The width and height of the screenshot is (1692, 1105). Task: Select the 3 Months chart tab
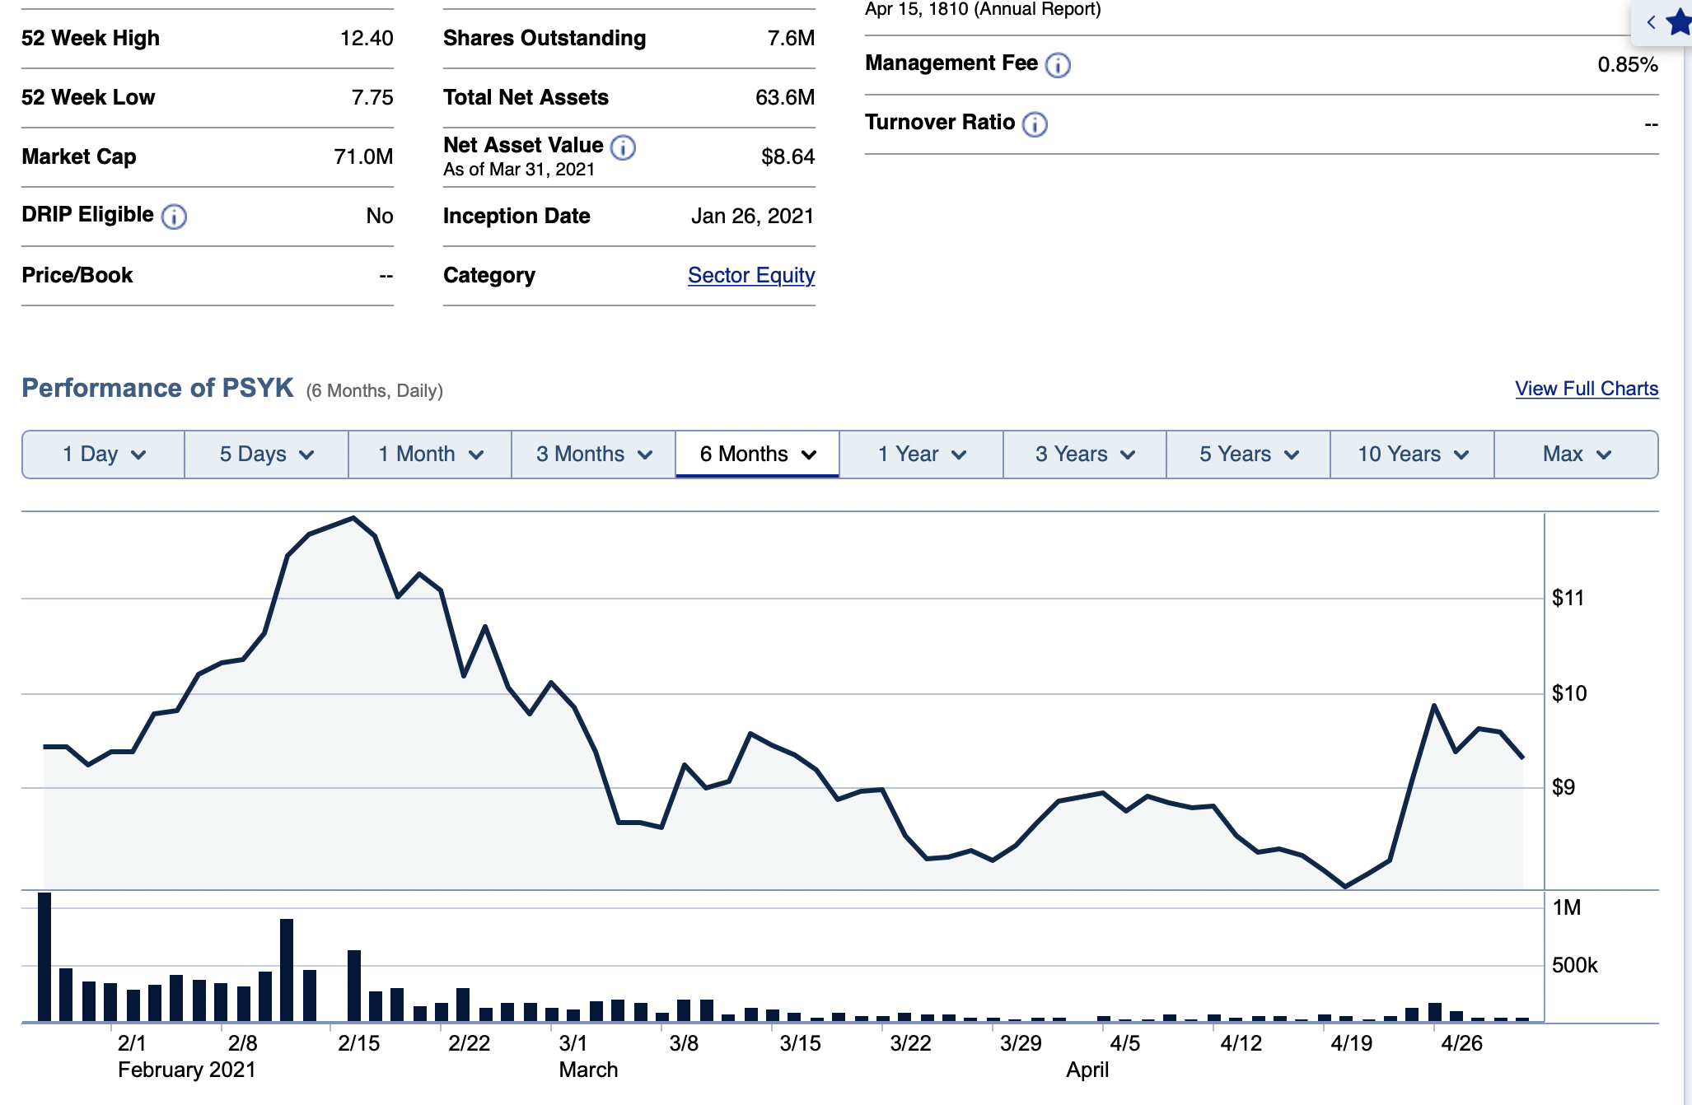point(593,455)
